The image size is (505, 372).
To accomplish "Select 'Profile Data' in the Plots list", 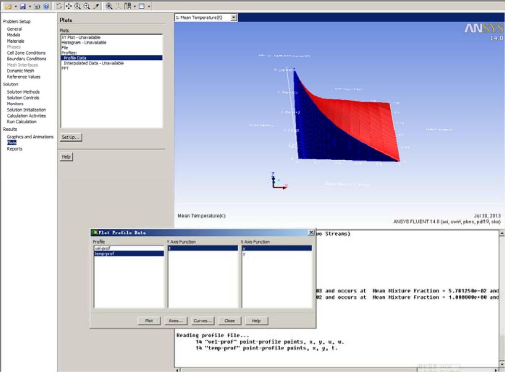I will (x=111, y=58).
